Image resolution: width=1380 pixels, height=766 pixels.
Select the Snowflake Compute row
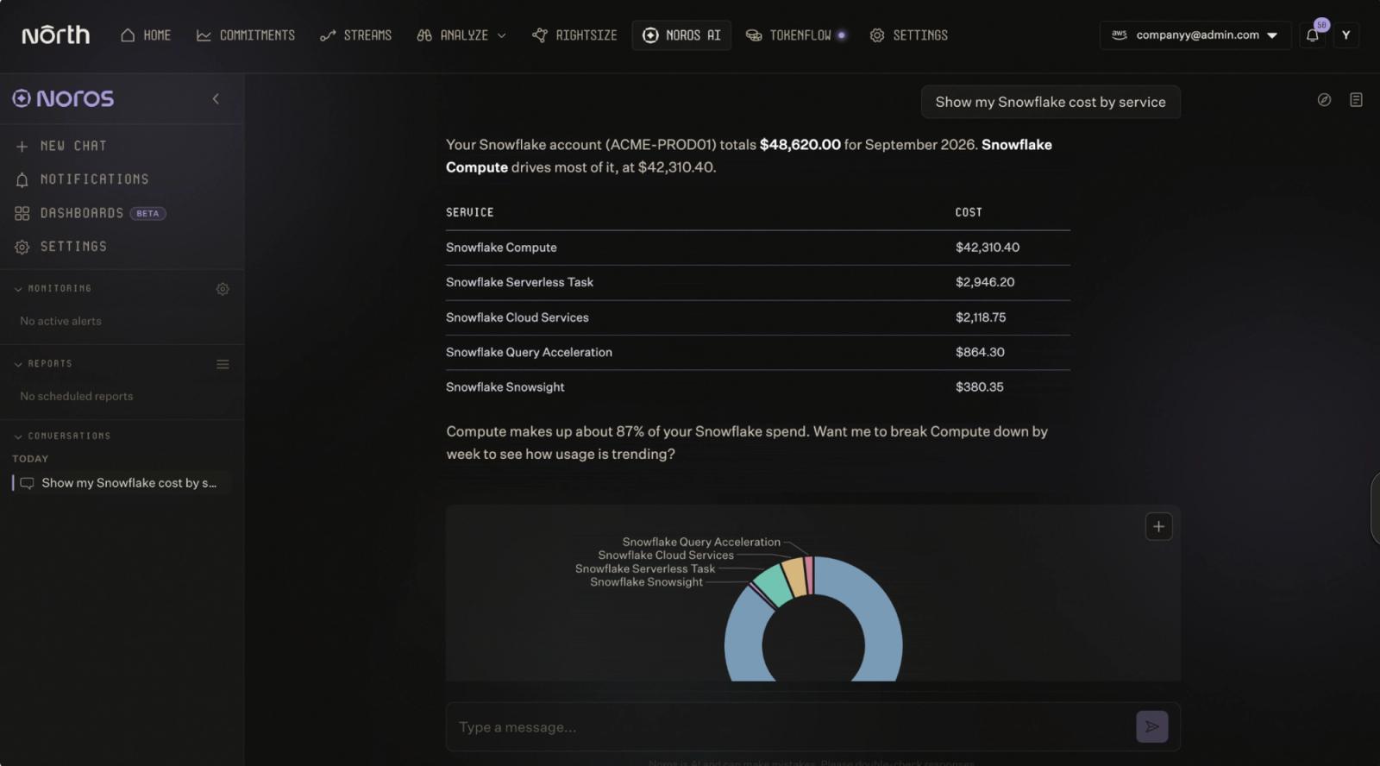click(x=757, y=248)
